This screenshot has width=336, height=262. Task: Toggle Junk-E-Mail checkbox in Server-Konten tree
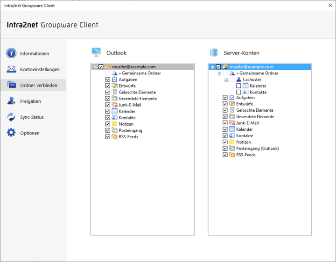[x=225, y=123]
